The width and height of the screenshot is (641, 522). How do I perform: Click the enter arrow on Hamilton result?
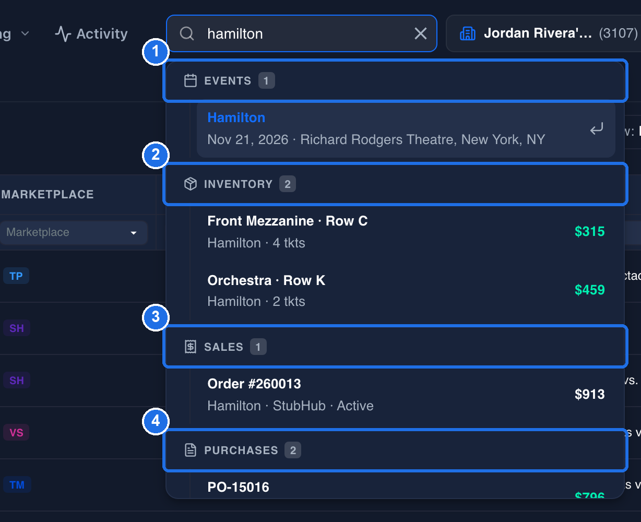point(597,128)
